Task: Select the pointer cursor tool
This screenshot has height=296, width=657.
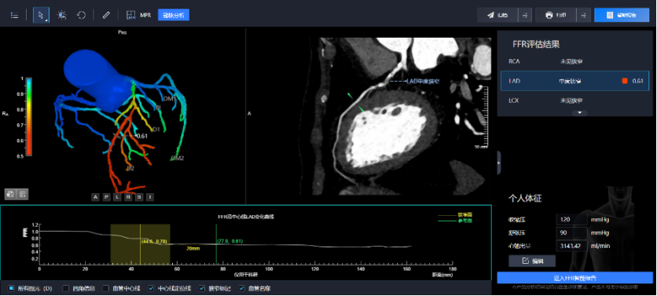Action: tap(41, 16)
